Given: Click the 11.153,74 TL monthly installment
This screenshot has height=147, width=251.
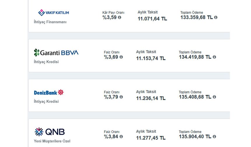Looking at the screenshot, I should coord(151,58).
